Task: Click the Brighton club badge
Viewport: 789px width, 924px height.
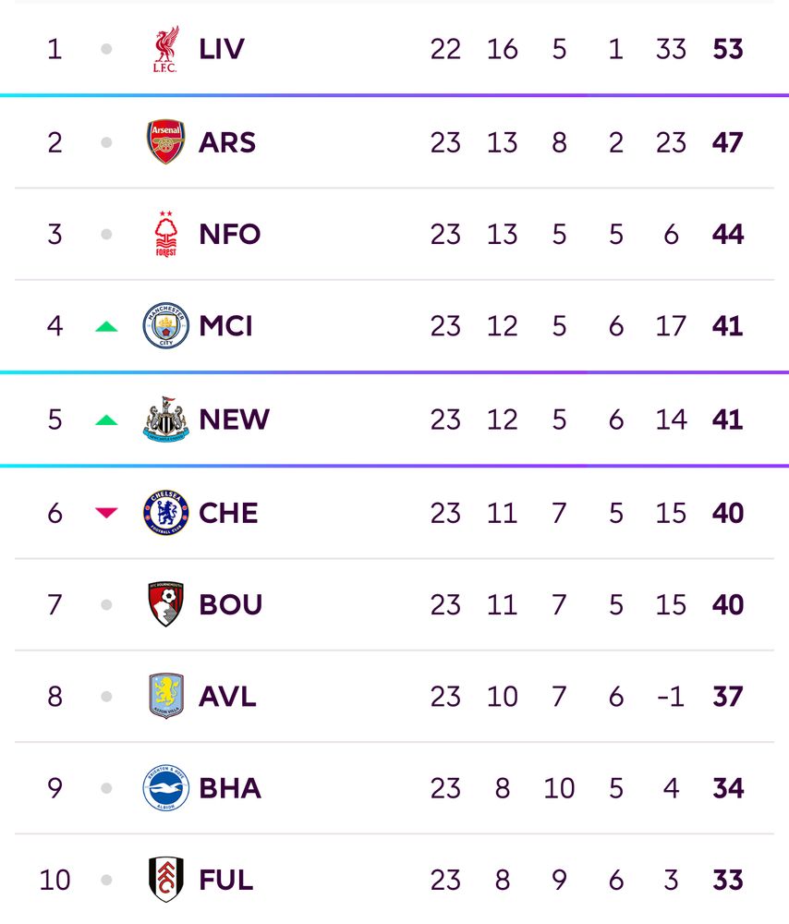Action: click(x=166, y=788)
